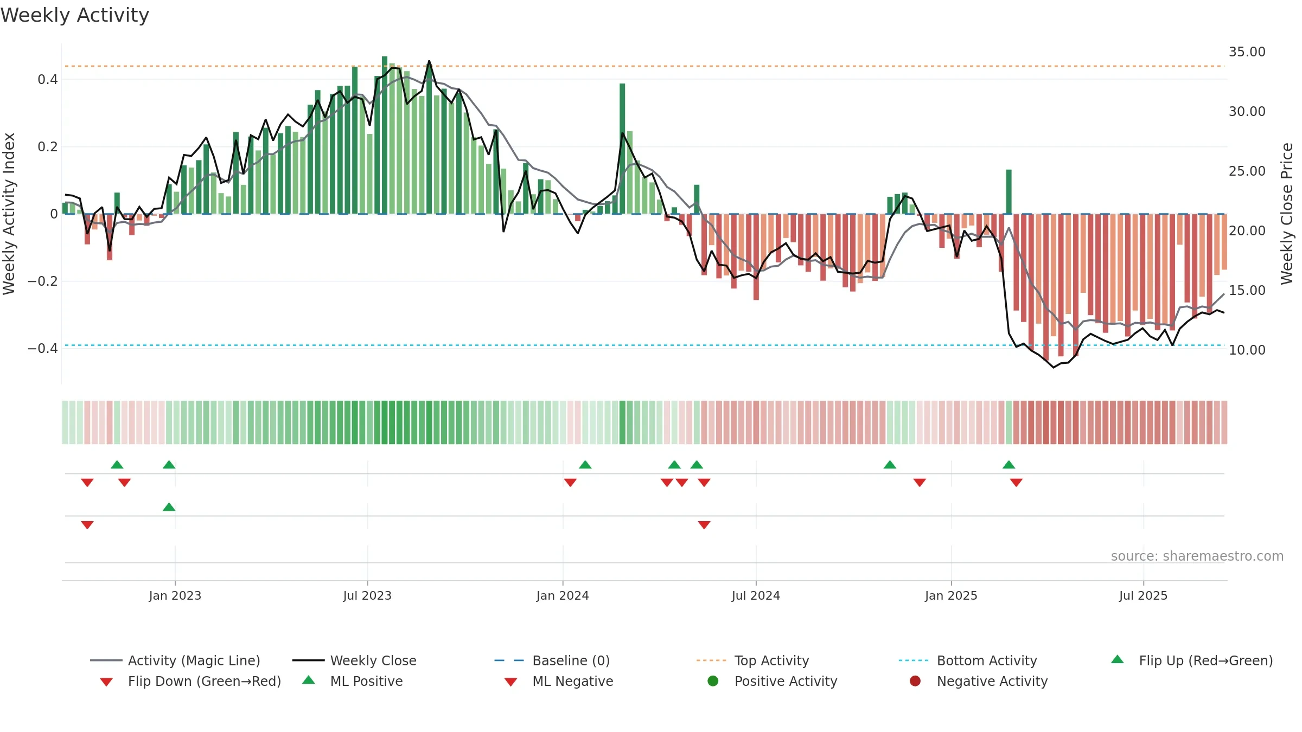
Task: Toggle the Bottom Activity legend entry
Action: coord(968,660)
